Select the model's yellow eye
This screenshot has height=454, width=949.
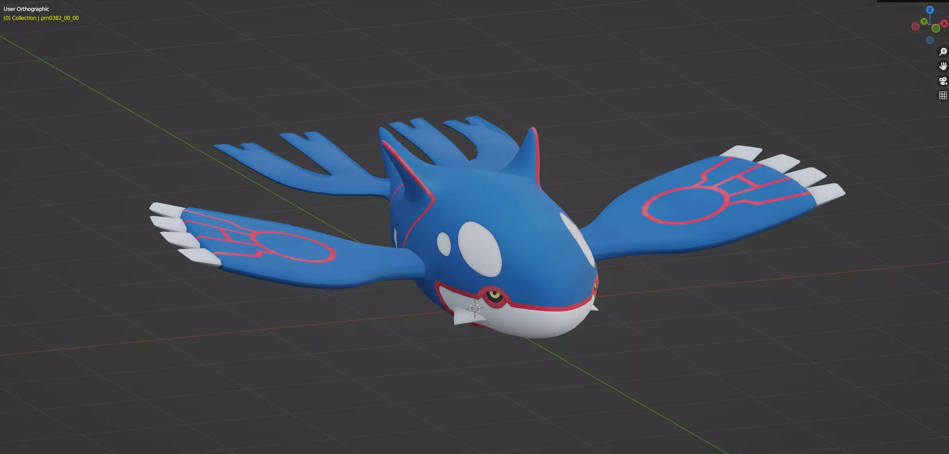(495, 295)
